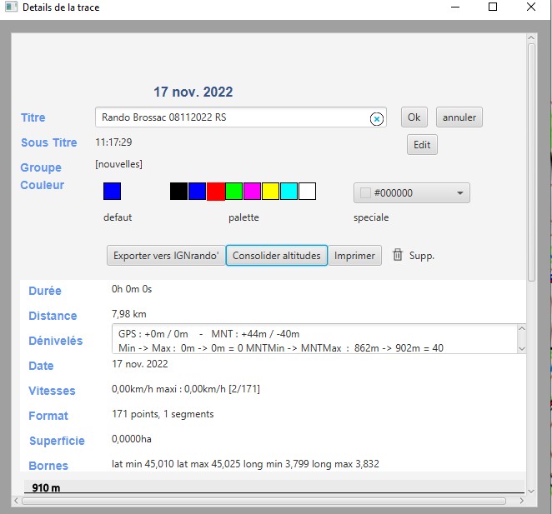Click Consolider altitudes button

[276, 256]
